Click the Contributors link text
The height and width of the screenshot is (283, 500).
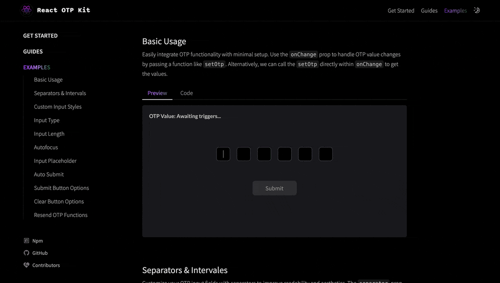(46, 265)
